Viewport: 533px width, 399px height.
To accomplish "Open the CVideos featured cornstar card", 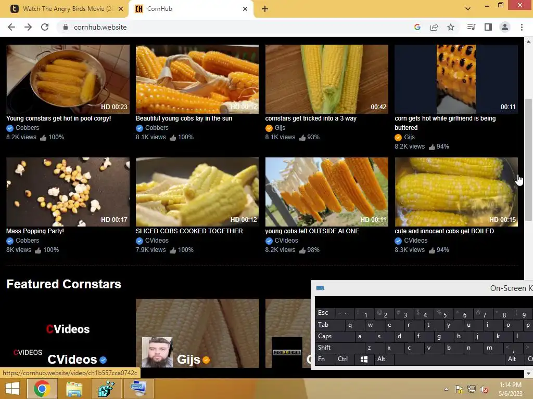I will click(x=68, y=333).
